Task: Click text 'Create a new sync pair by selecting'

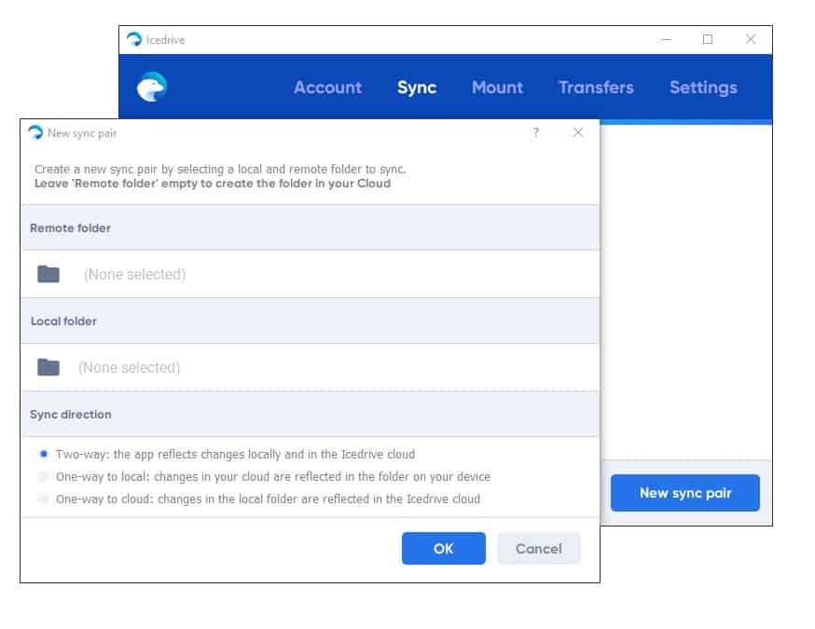Action: coord(129,170)
